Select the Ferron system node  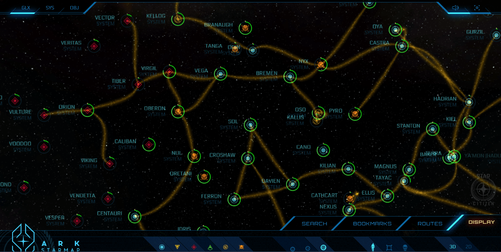click(x=234, y=200)
